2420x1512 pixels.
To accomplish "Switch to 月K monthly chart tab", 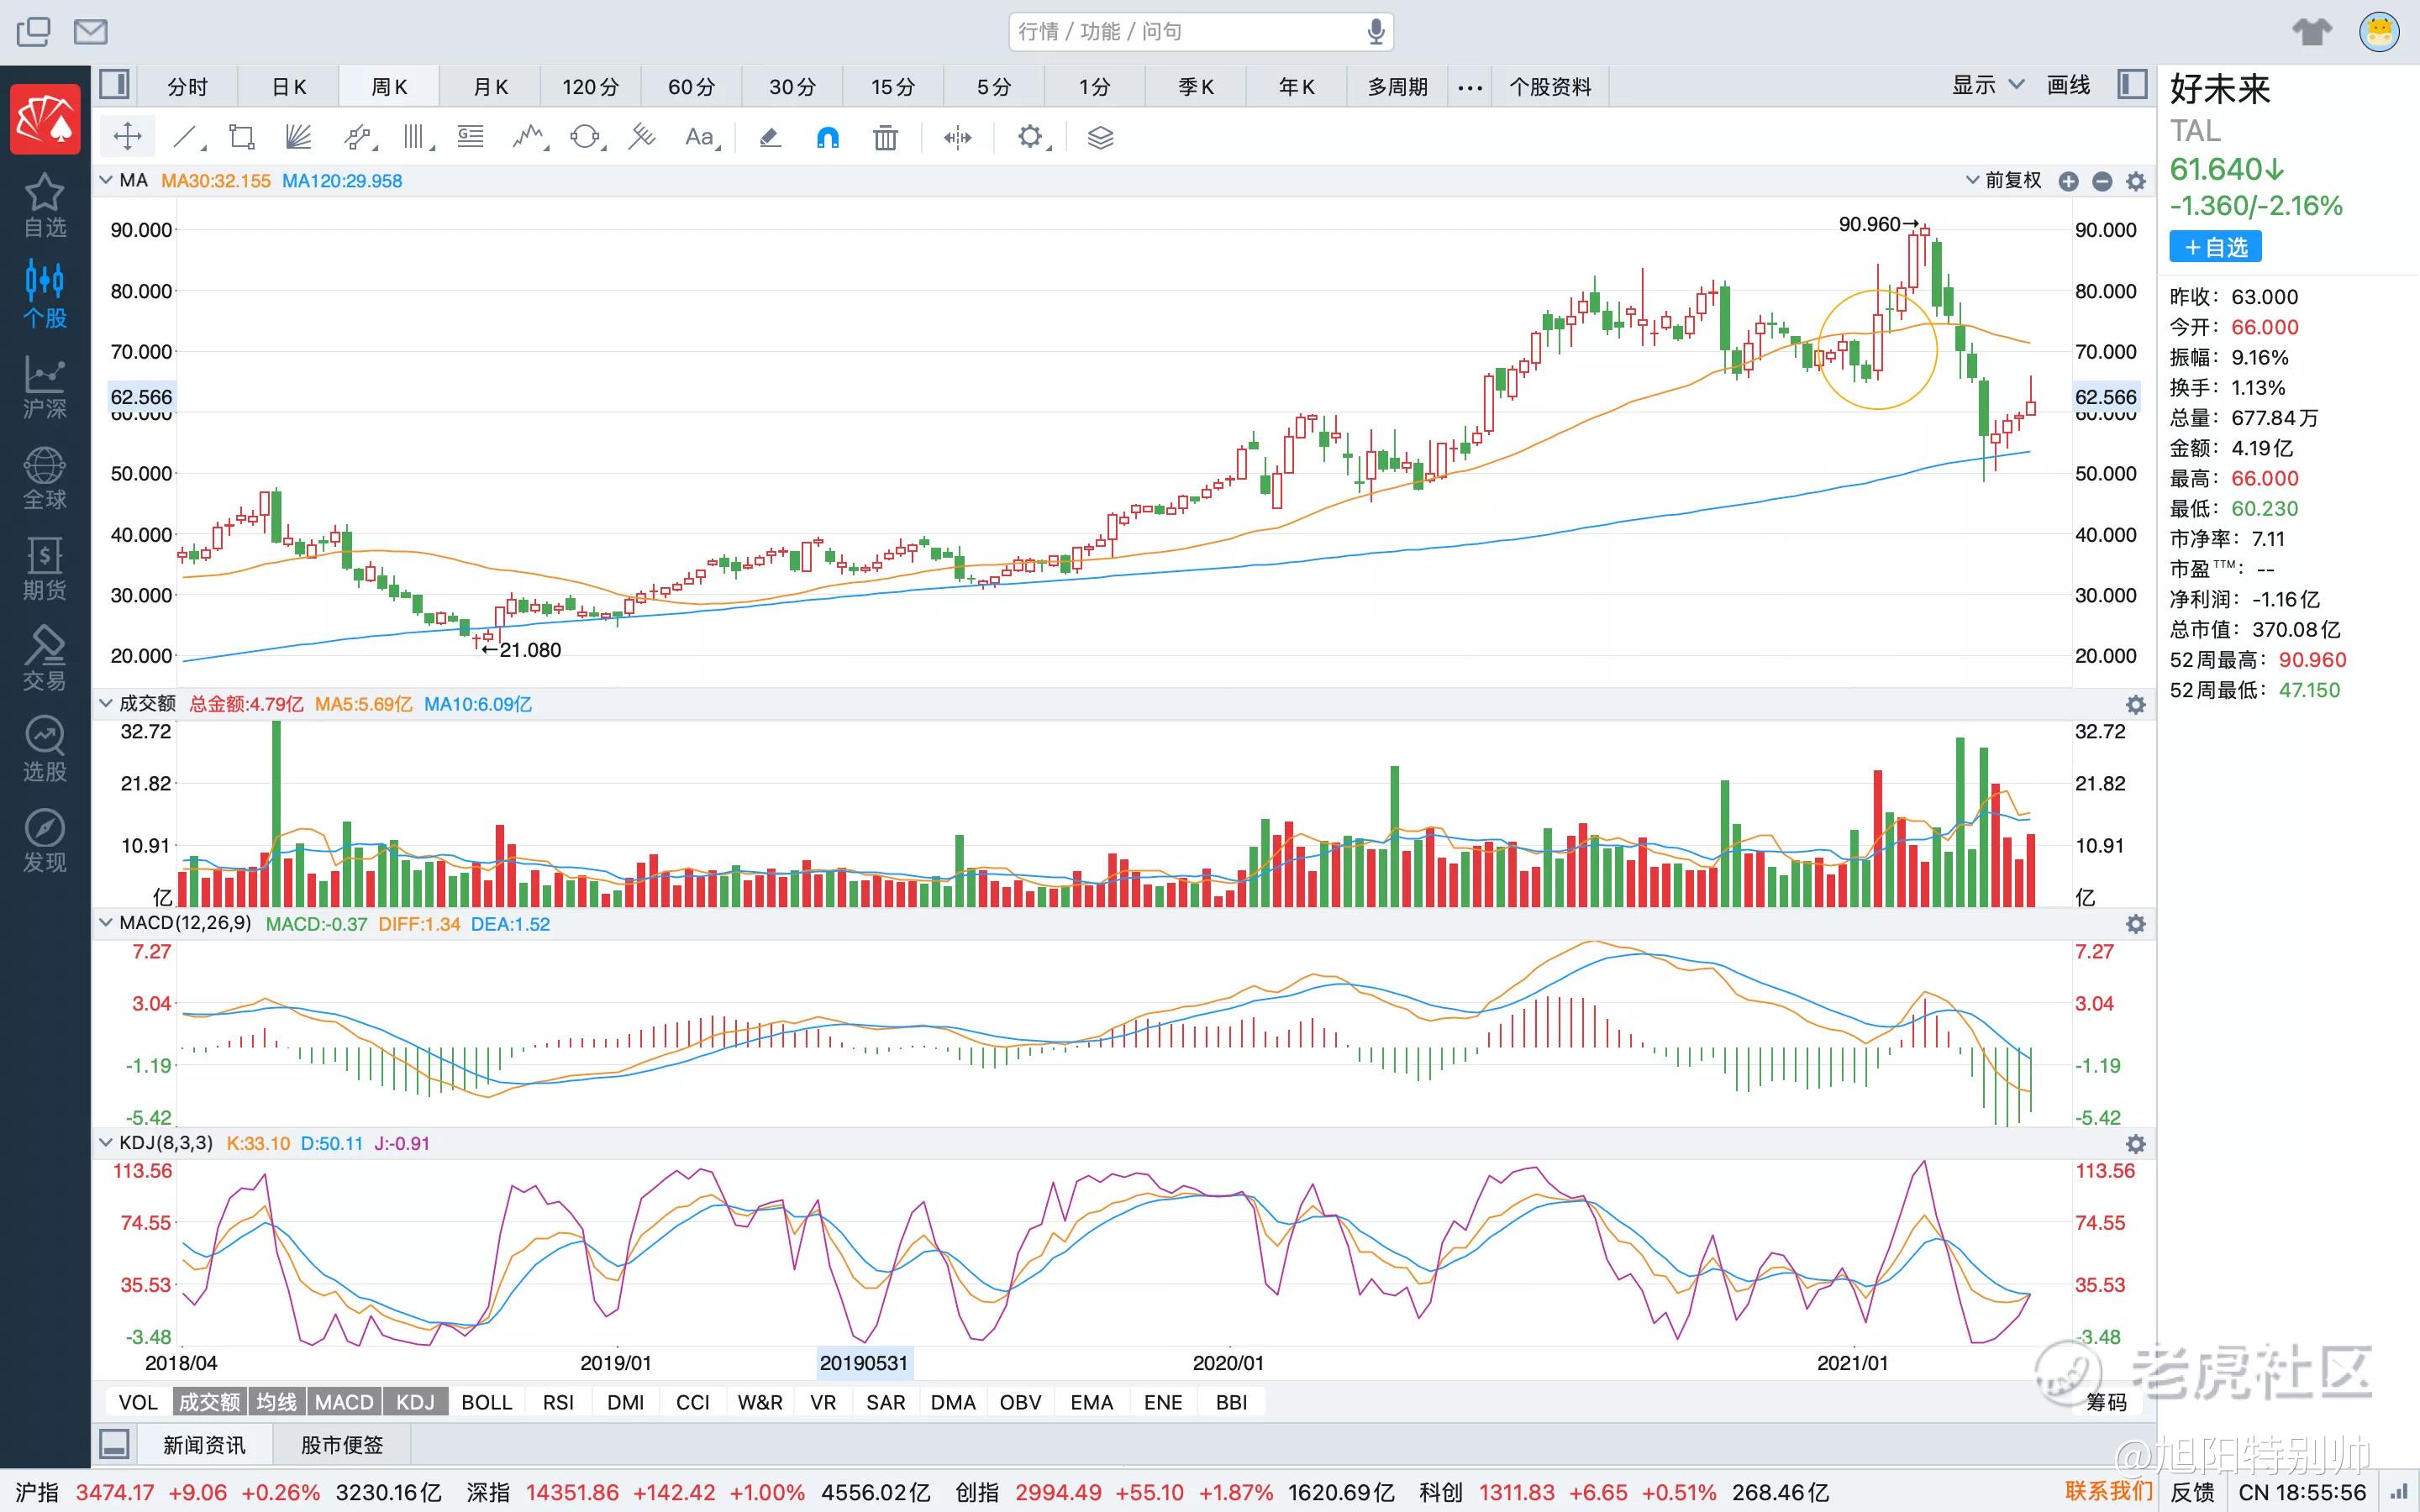I will [x=490, y=87].
